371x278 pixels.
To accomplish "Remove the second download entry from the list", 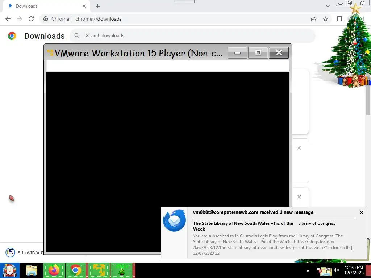I will click(x=299, y=148).
